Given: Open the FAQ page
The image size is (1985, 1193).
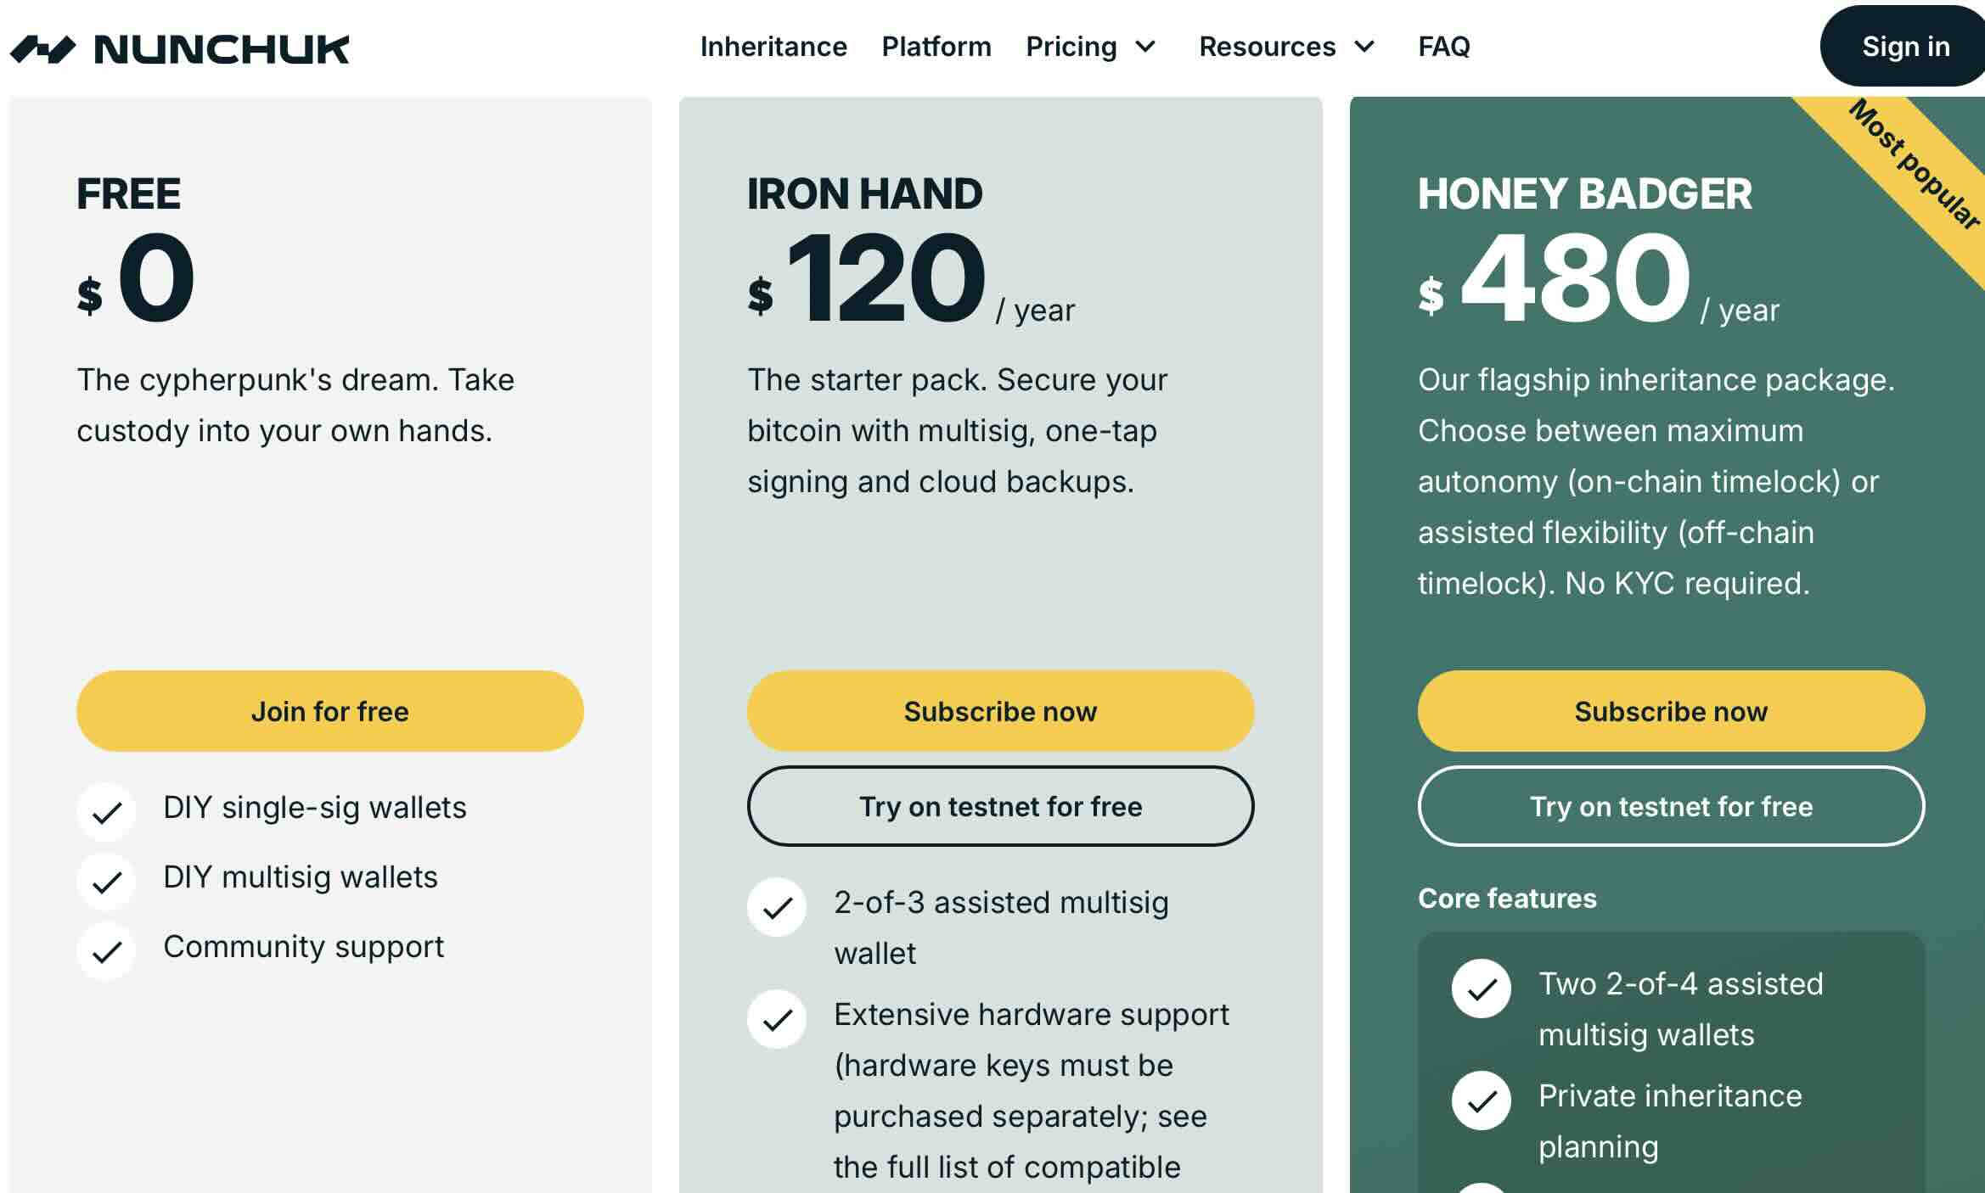Looking at the screenshot, I should (x=1444, y=47).
